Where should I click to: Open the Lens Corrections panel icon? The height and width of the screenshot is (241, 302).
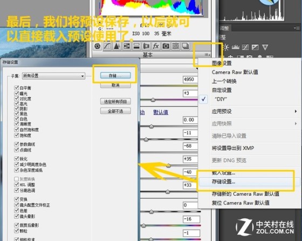click(x=146, y=46)
